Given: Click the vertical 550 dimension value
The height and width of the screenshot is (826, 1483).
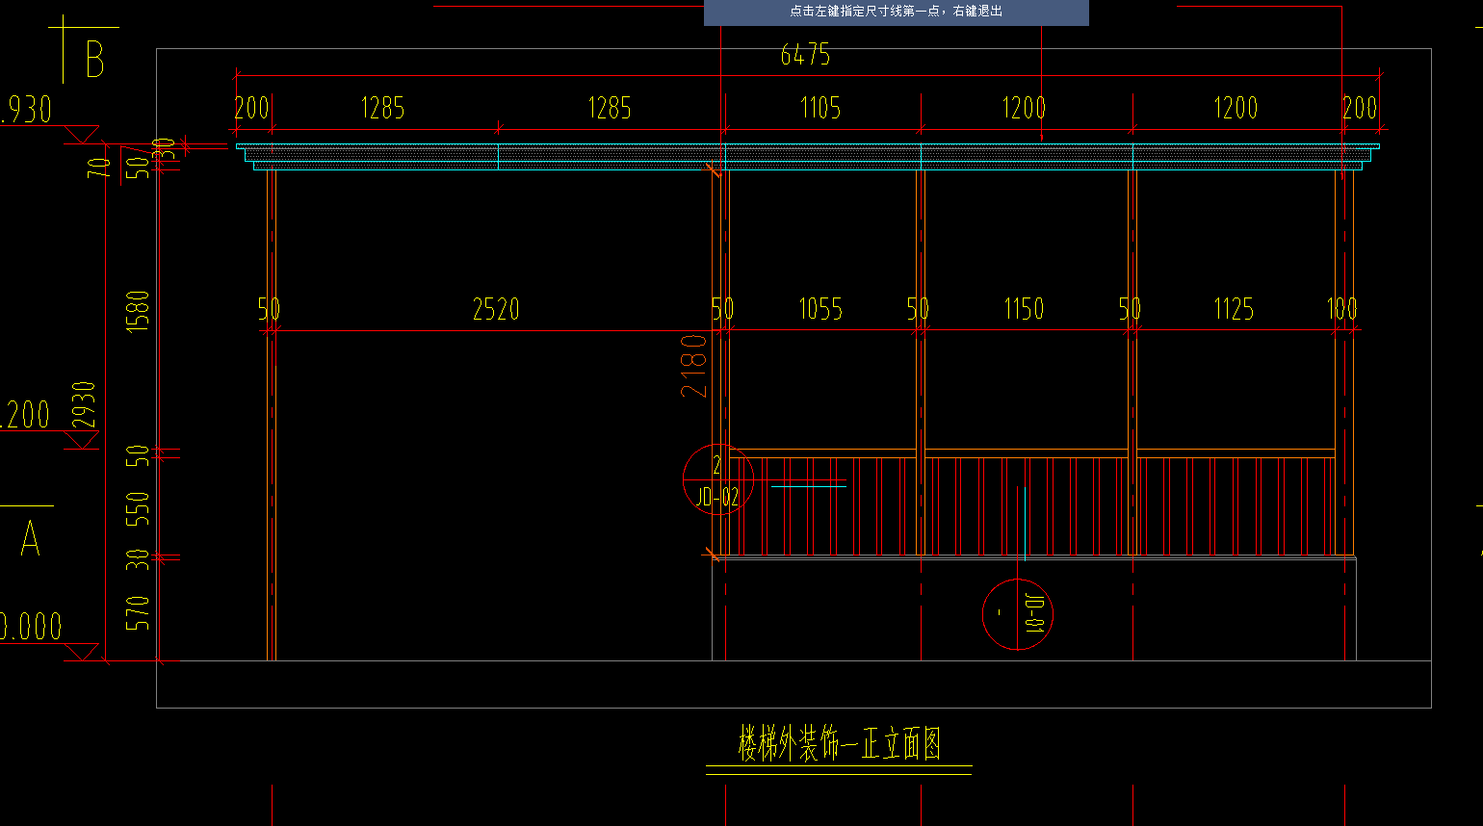Looking at the screenshot, I should (x=139, y=508).
